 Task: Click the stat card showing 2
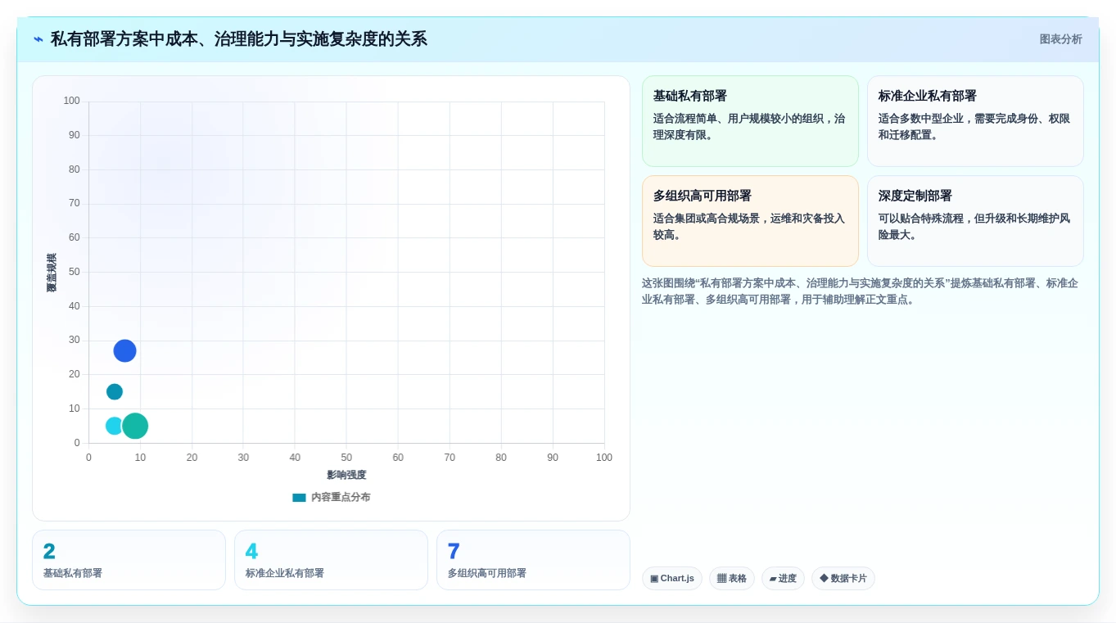pos(129,560)
